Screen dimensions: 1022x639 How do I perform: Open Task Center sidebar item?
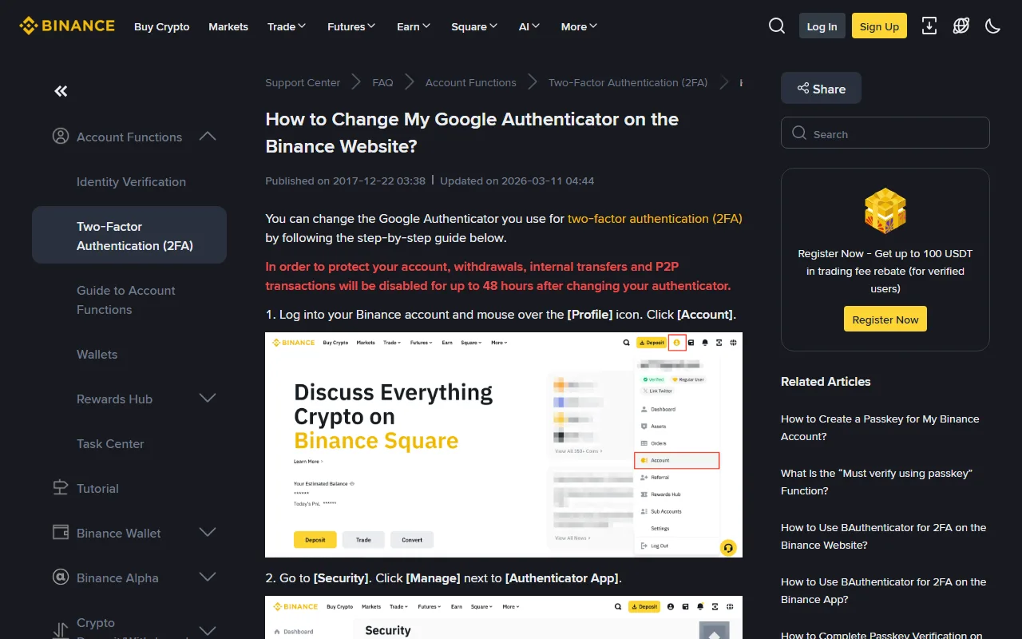[110, 443]
